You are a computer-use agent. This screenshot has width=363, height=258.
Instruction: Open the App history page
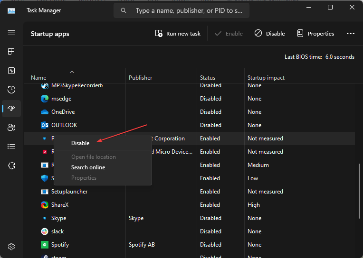coord(11,89)
